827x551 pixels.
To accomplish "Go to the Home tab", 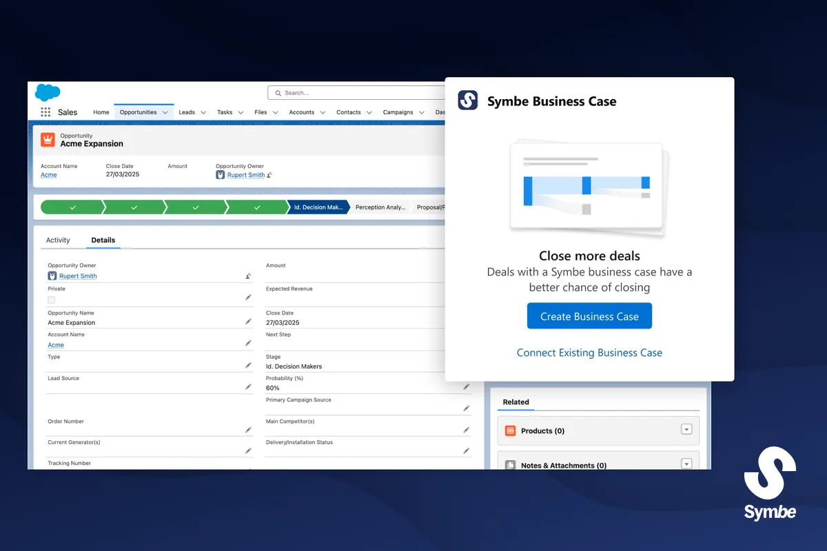I will pyautogui.click(x=101, y=112).
